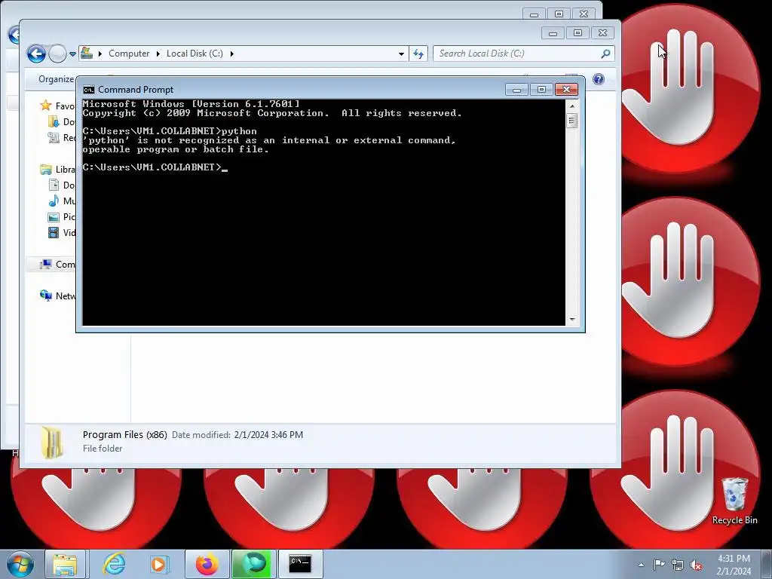Open the Command Prompt title bar icon menu
Screen dimensions: 772x579
pos(89,90)
